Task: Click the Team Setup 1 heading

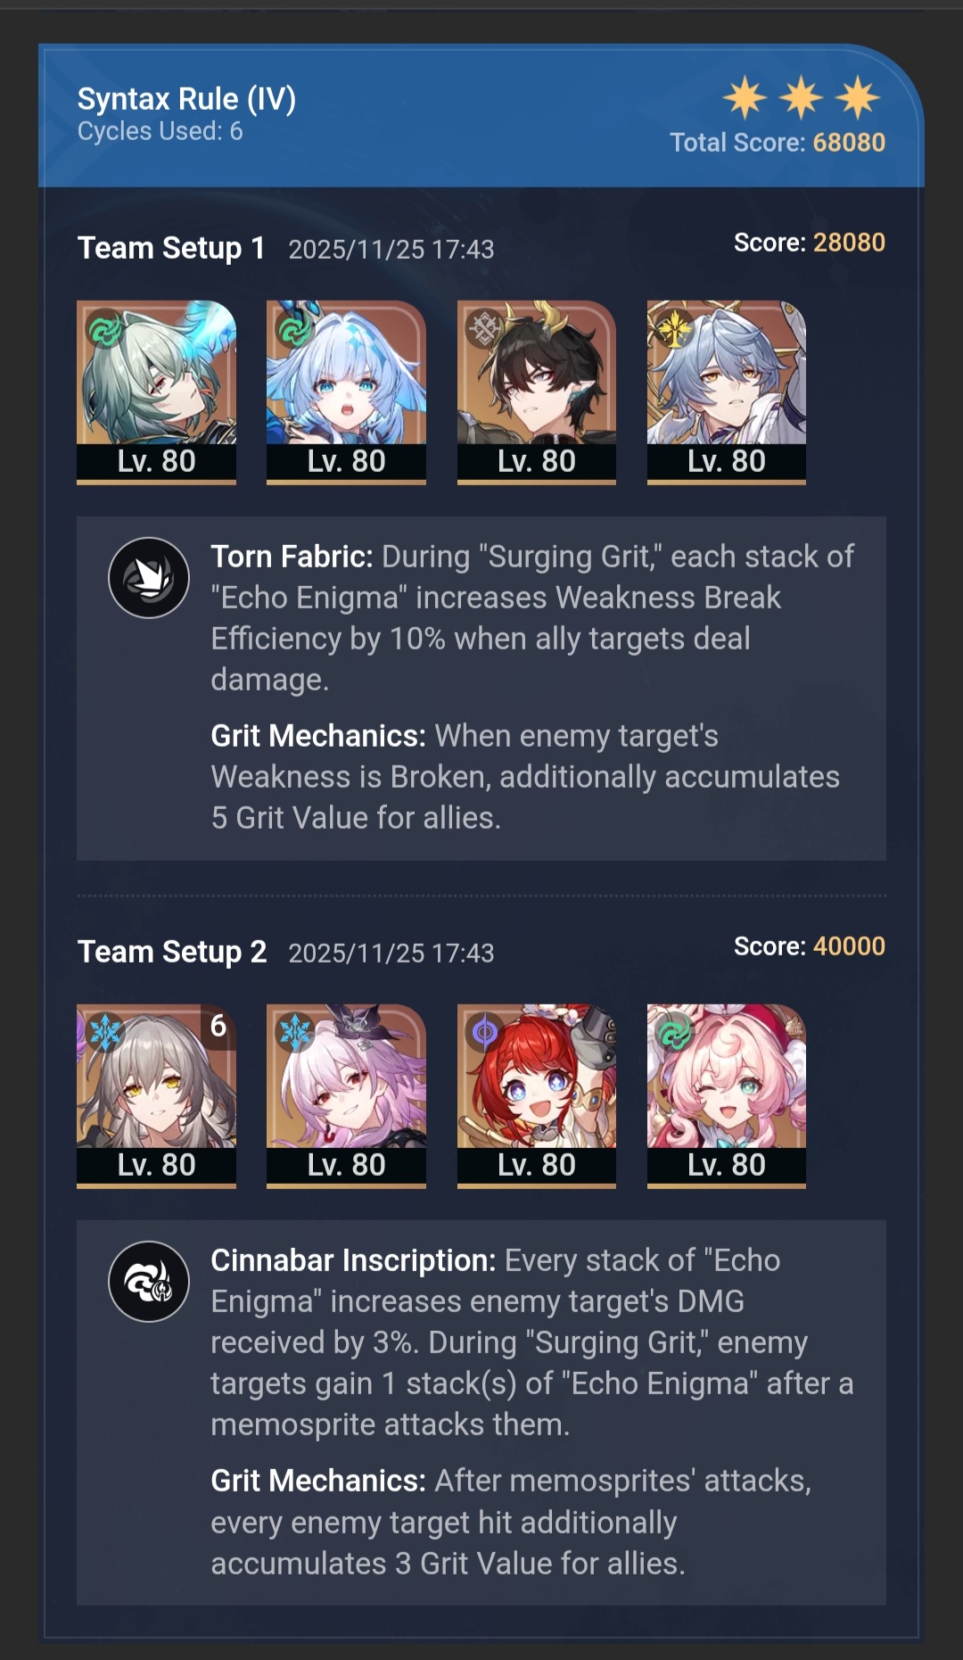Action: (x=171, y=248)
